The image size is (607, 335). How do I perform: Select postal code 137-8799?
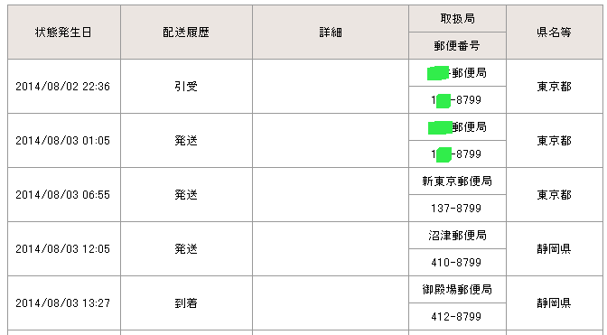click(x=456, y=208)
